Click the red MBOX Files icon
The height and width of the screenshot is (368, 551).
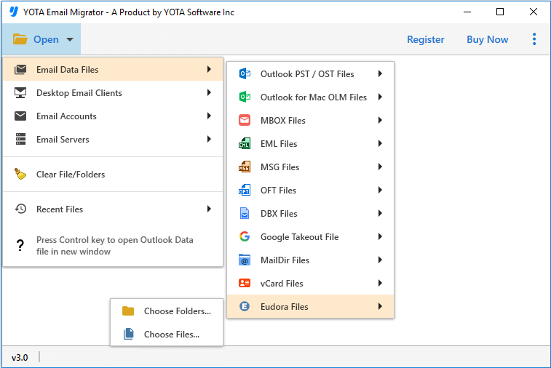click(x=245, y=120)
